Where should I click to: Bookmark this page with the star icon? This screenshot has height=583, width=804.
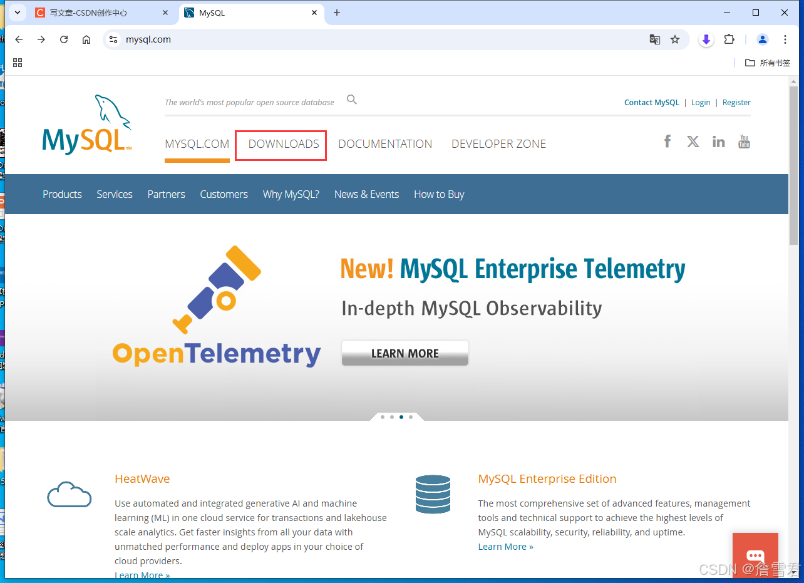pos(675,39)
